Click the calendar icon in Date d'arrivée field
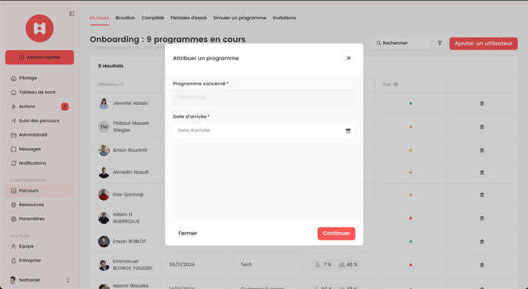 pos(348,130)
